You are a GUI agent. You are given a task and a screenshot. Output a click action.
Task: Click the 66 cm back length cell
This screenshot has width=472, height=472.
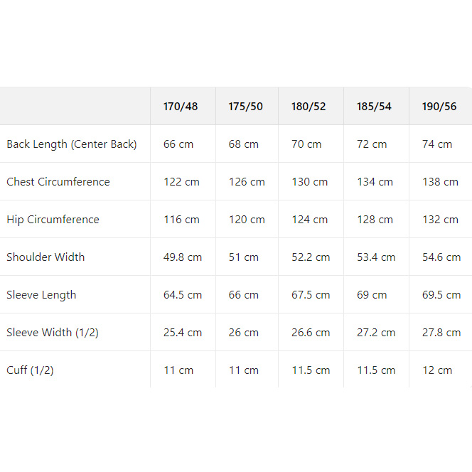point(178,144)
